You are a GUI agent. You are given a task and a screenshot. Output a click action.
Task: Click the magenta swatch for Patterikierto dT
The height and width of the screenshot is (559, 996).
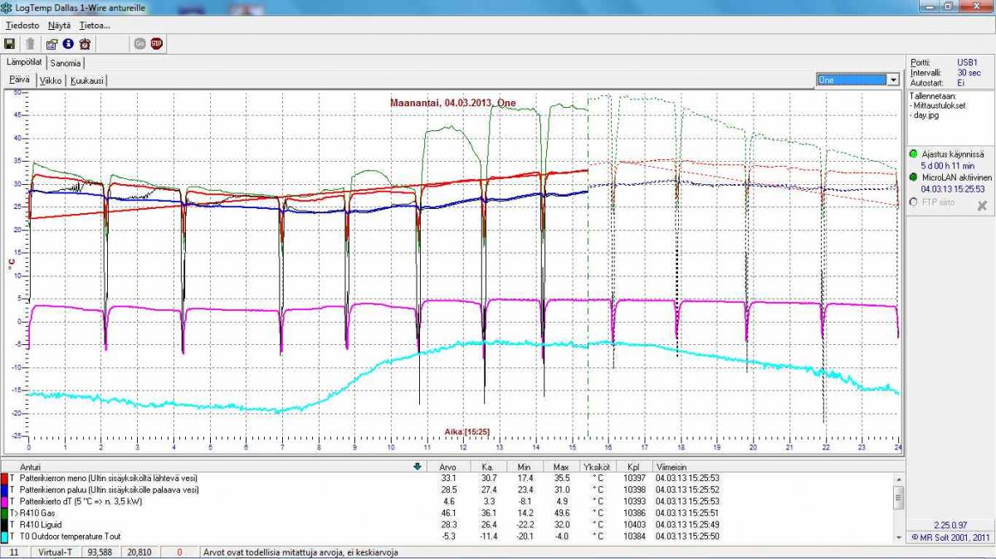(x=4, y=502)
